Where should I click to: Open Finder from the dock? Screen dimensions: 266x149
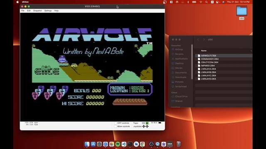click(x=87, y=144)
